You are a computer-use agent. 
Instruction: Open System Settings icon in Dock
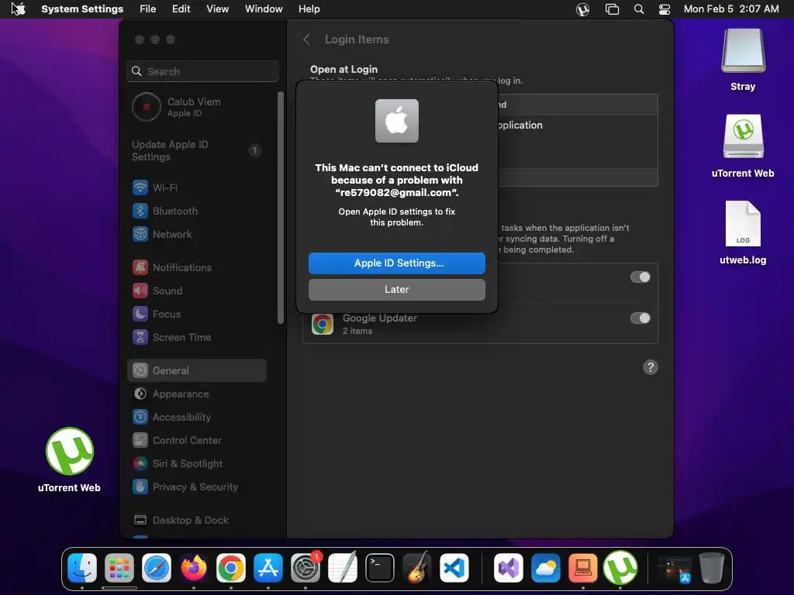[306, 568]
